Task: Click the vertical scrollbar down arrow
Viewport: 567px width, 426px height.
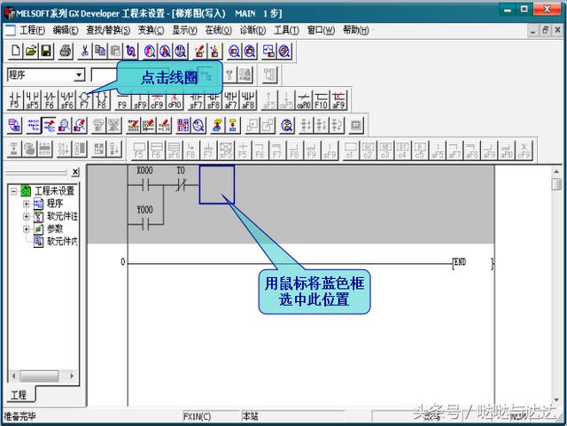Action: (556, 400)
